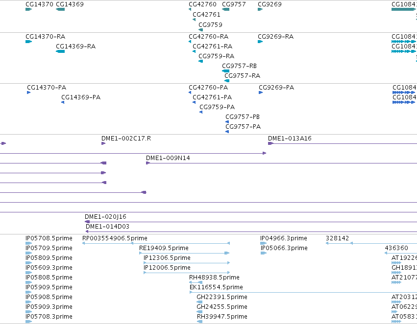417x324 pixels.
Task: Select EST GH24255.5prime
Action: pyautogui.click(x=199, y=312)
